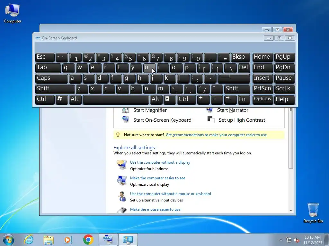Click the Set up High Contrast icon
Screen dimensions: 329x246
point(211,120)
